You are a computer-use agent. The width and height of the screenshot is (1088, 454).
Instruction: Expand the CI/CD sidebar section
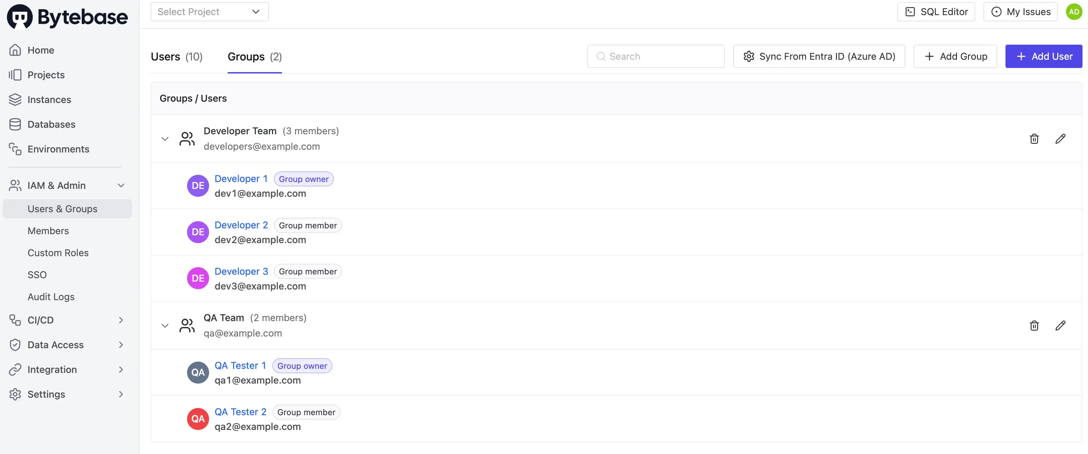click(x=121, y=320)
